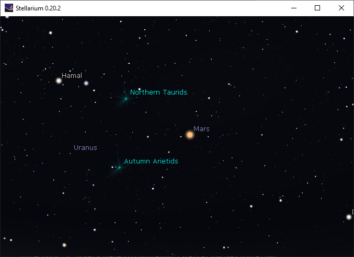Click the Autumn Arietids label
The width and height of the screenshot is (354, 257).
(x=151, y=161)
